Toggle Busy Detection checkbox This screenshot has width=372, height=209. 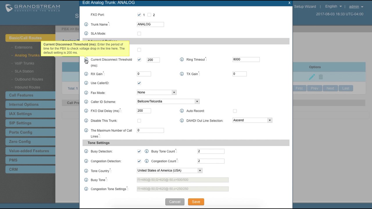(139, 152)
